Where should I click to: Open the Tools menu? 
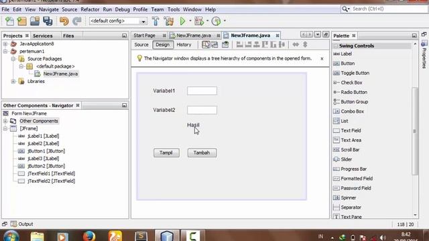(x=174, y=9)
